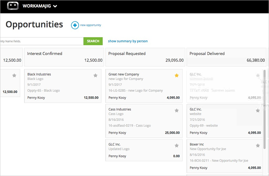Open the WORKAMAJIG dropdown chevron
269x176 pixels.
tap(55, 6)
